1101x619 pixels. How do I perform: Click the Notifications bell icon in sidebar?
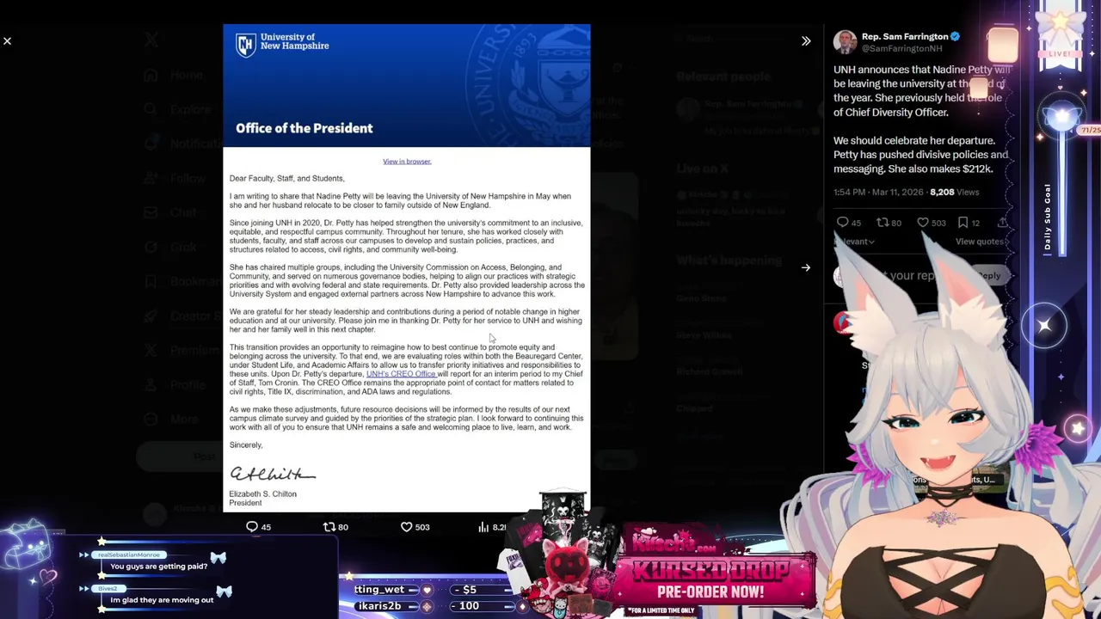click(151, 144)
